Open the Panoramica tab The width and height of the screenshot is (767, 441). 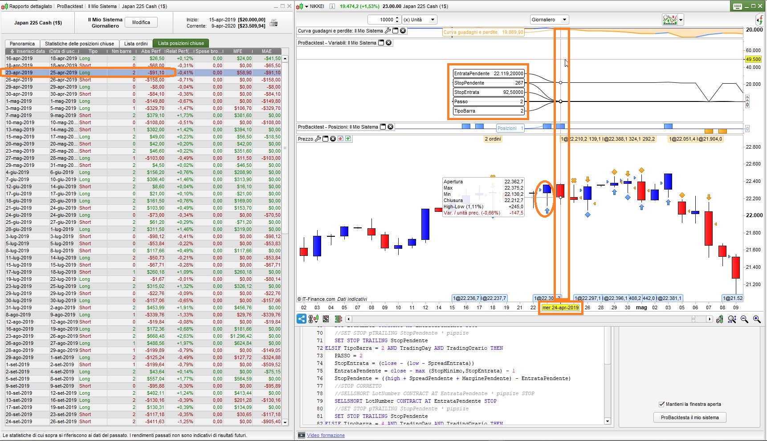point(22,44)
